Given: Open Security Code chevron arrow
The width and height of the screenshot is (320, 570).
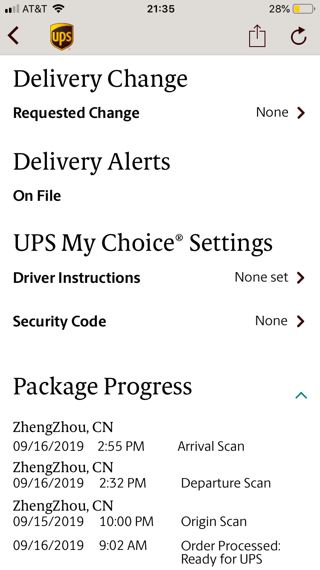Looking at the screenshot, I should point(301,321).
